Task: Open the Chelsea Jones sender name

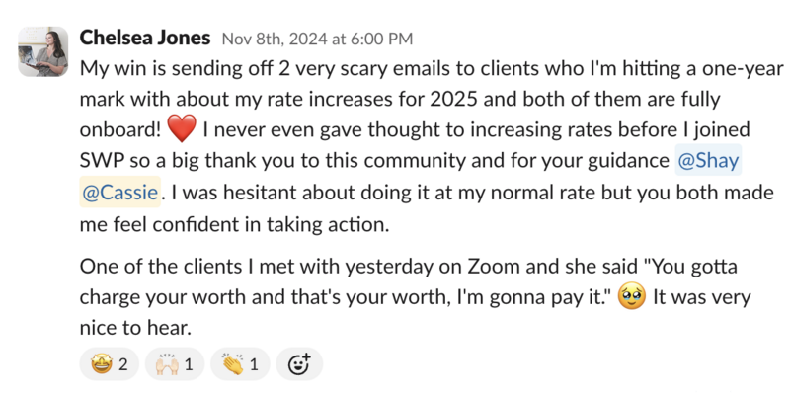Action: pos(145,38)
